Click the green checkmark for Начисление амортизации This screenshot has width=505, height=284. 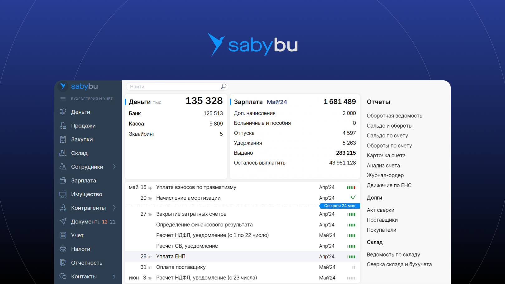[x=353, y=197]
